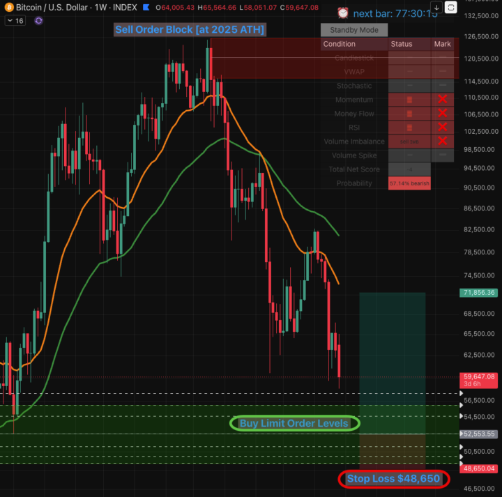Click the low value L58,051.07

click(x=258, y=8)
